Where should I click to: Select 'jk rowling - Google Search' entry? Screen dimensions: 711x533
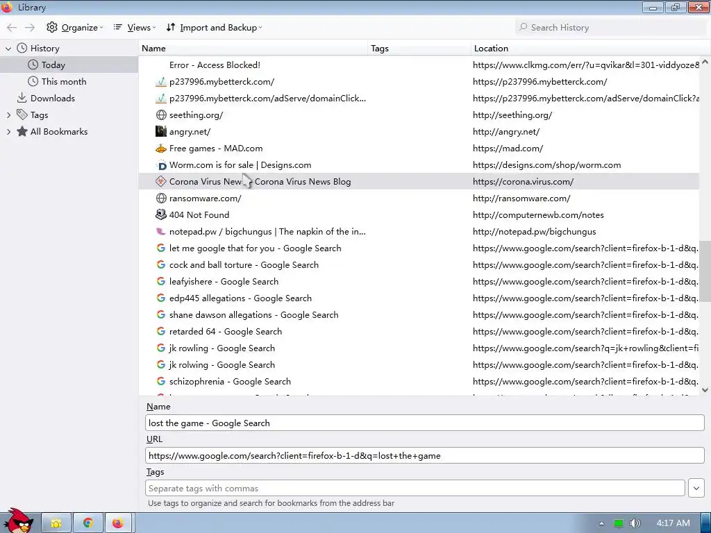point(419,348)
